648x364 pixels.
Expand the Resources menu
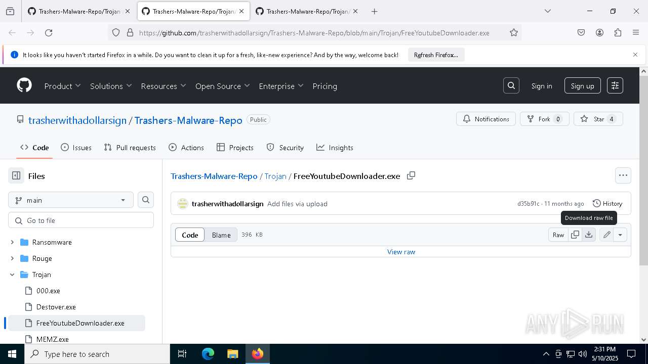point(164,86)
